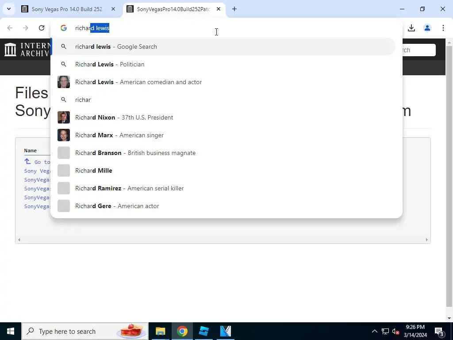Click Richard Nixon thumbnail photo
The image size is (453, 340).
(x=64, y=117)
